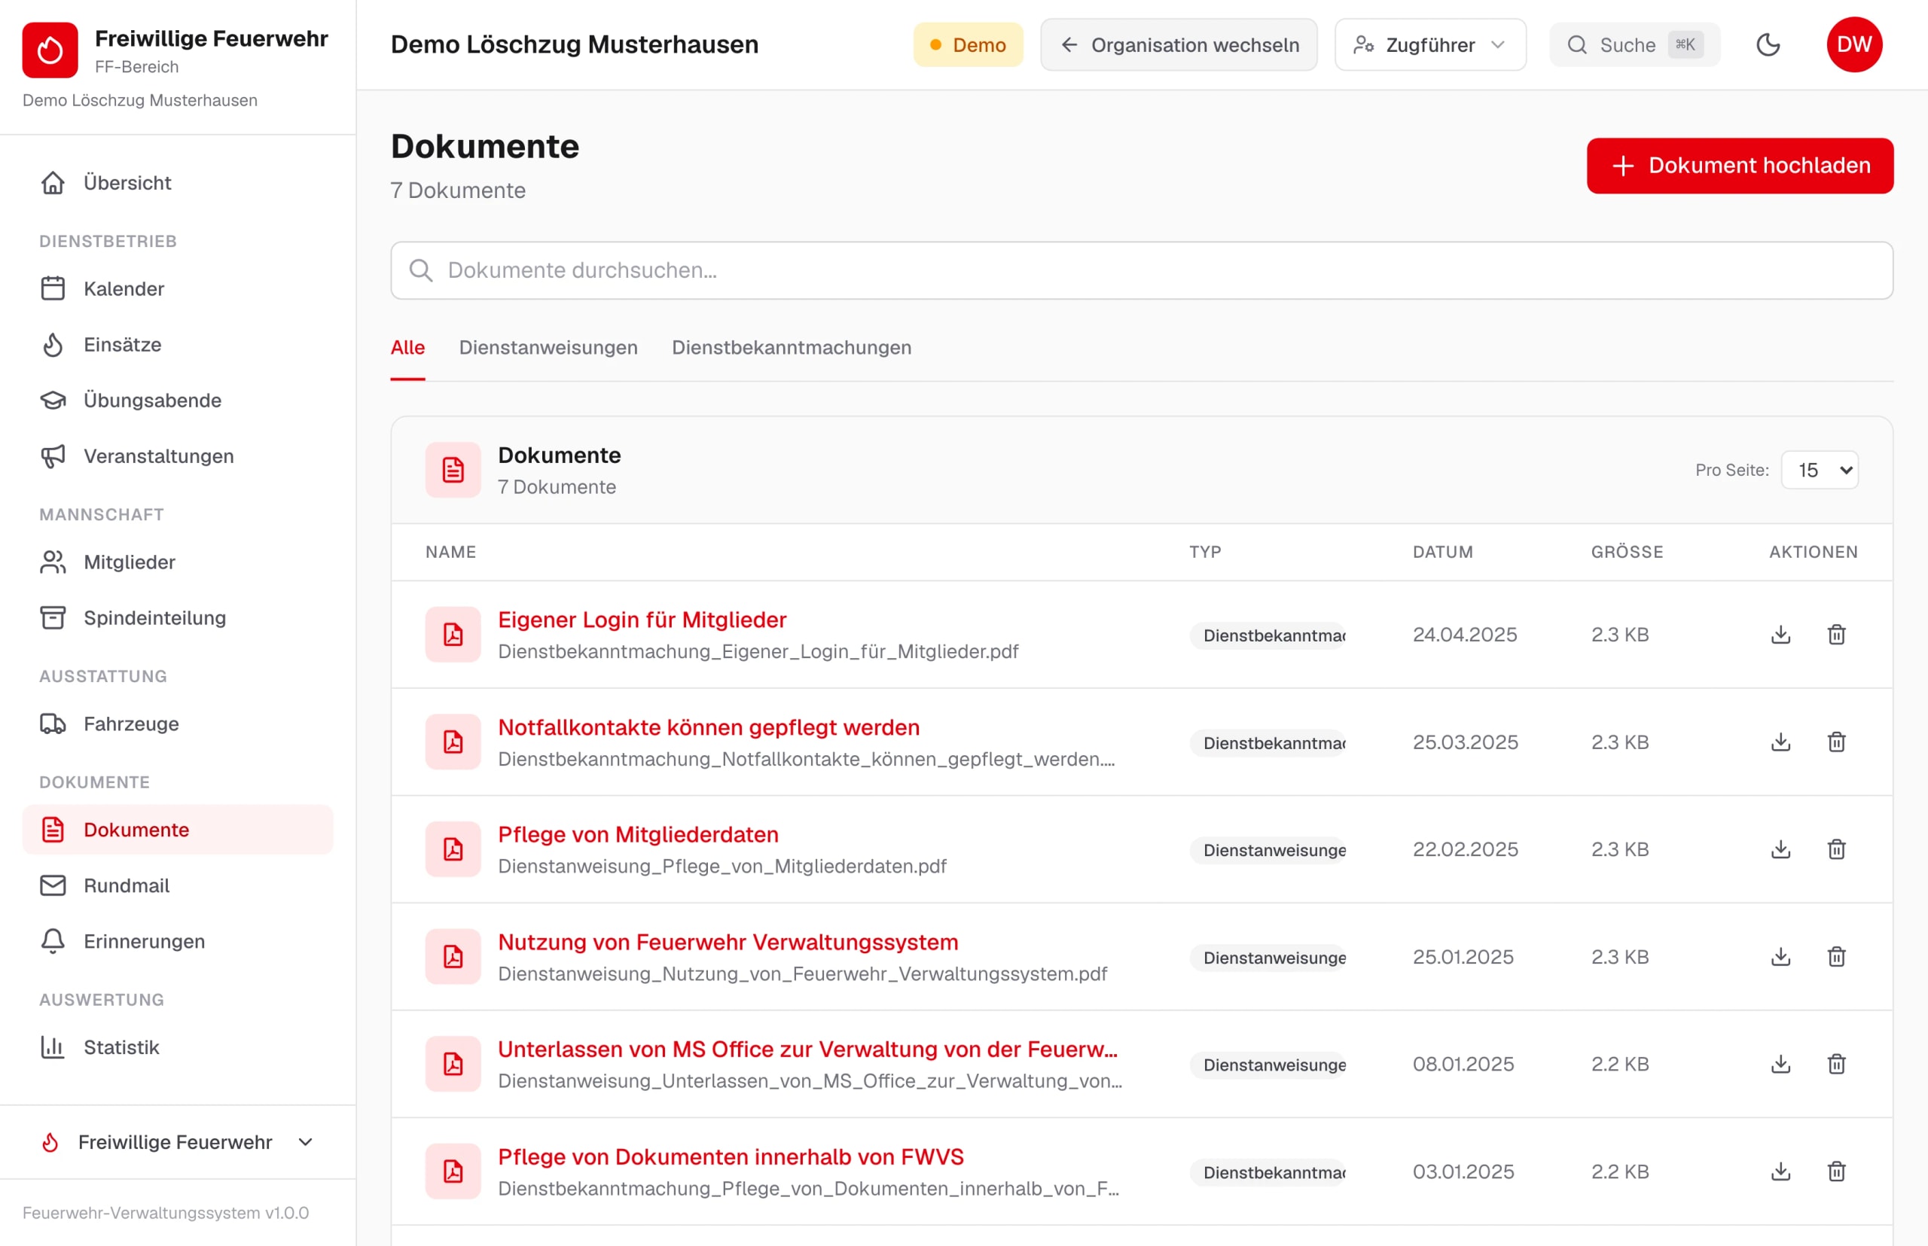Click the 'Dokument hochladen' button

click(x=1740, y=166)
